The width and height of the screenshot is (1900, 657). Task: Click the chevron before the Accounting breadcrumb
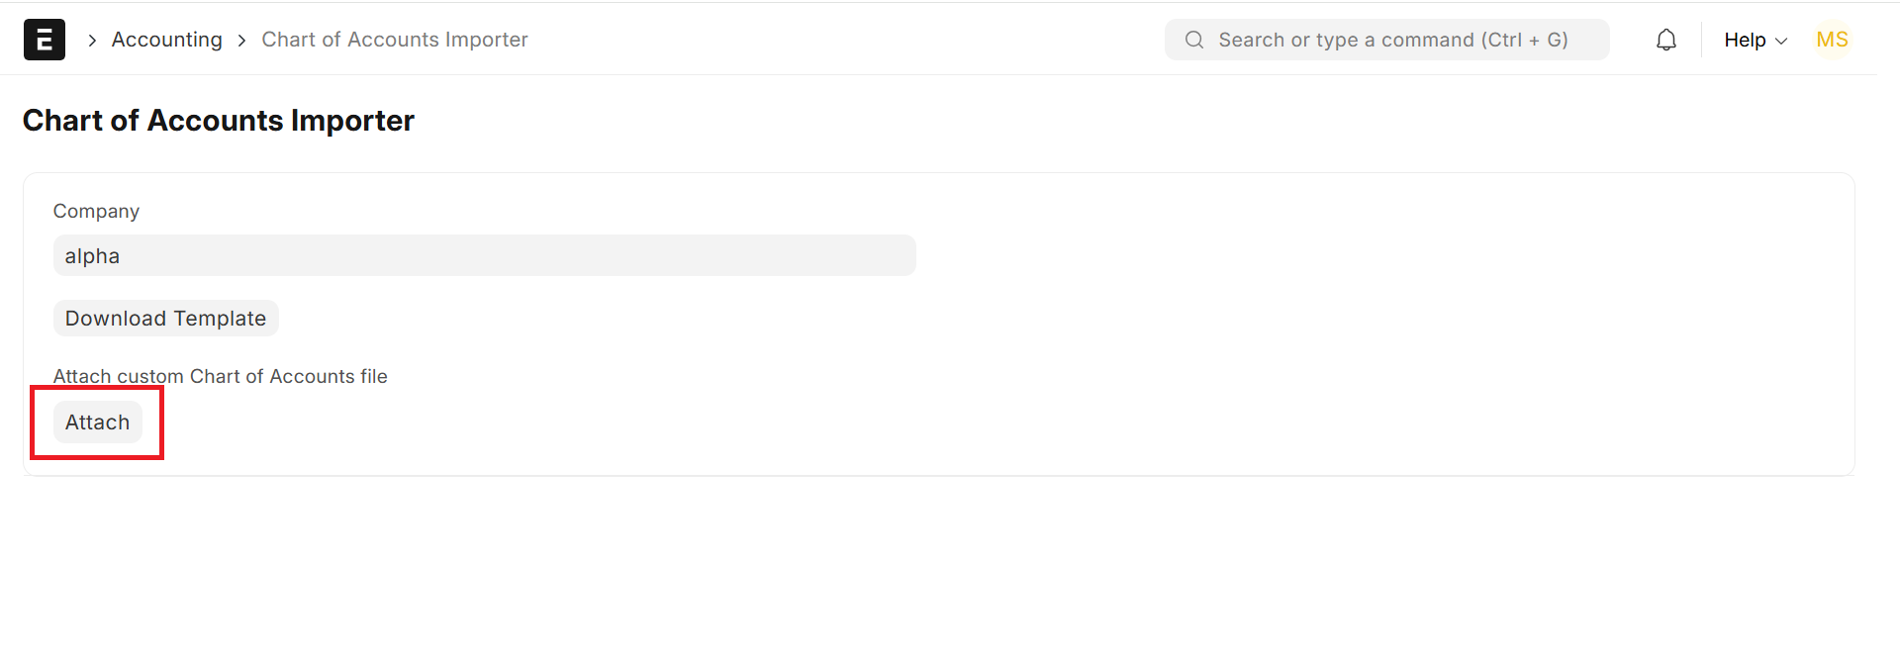tap(92, 41)
